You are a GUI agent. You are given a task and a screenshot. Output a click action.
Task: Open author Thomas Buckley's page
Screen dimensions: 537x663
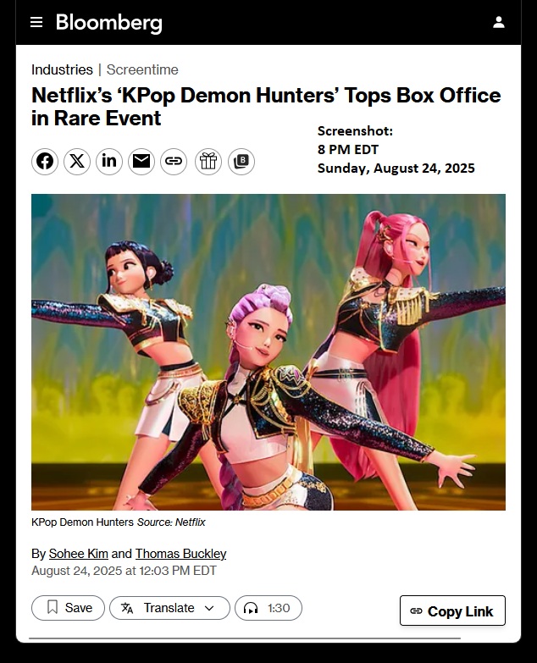coord(180,554)
